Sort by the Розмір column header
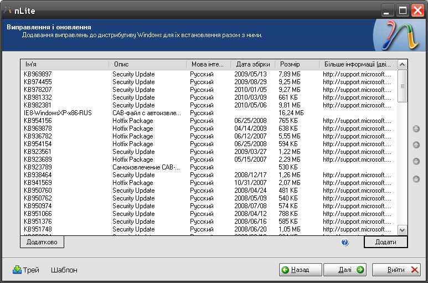This screenshot has height=283, width=428. click(297, 64)
